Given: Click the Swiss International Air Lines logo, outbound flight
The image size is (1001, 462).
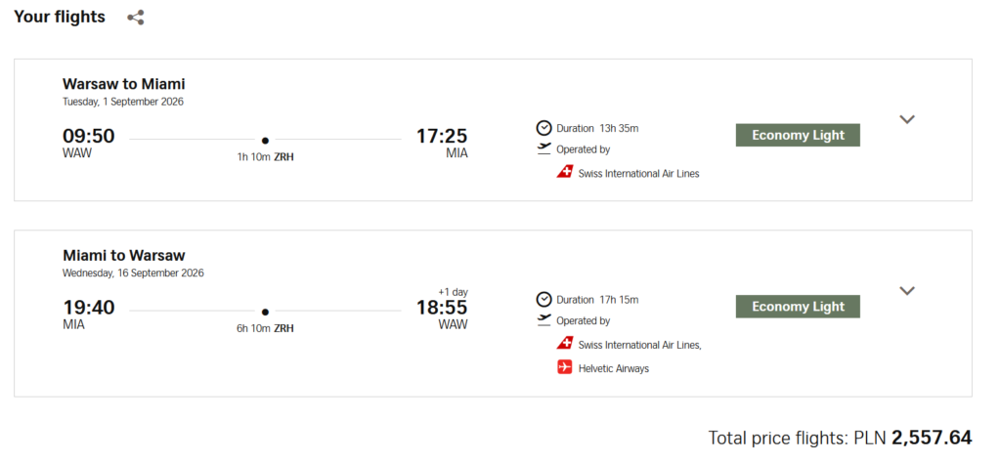Looking at the screenshot, I should coord(564,173).
